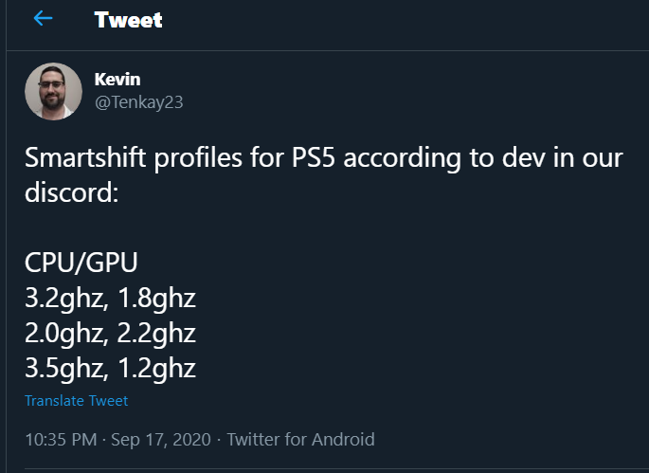Visit the @Tenkay23 handle
The width and height of the screenshot is (649, 473).
[138, 101]
